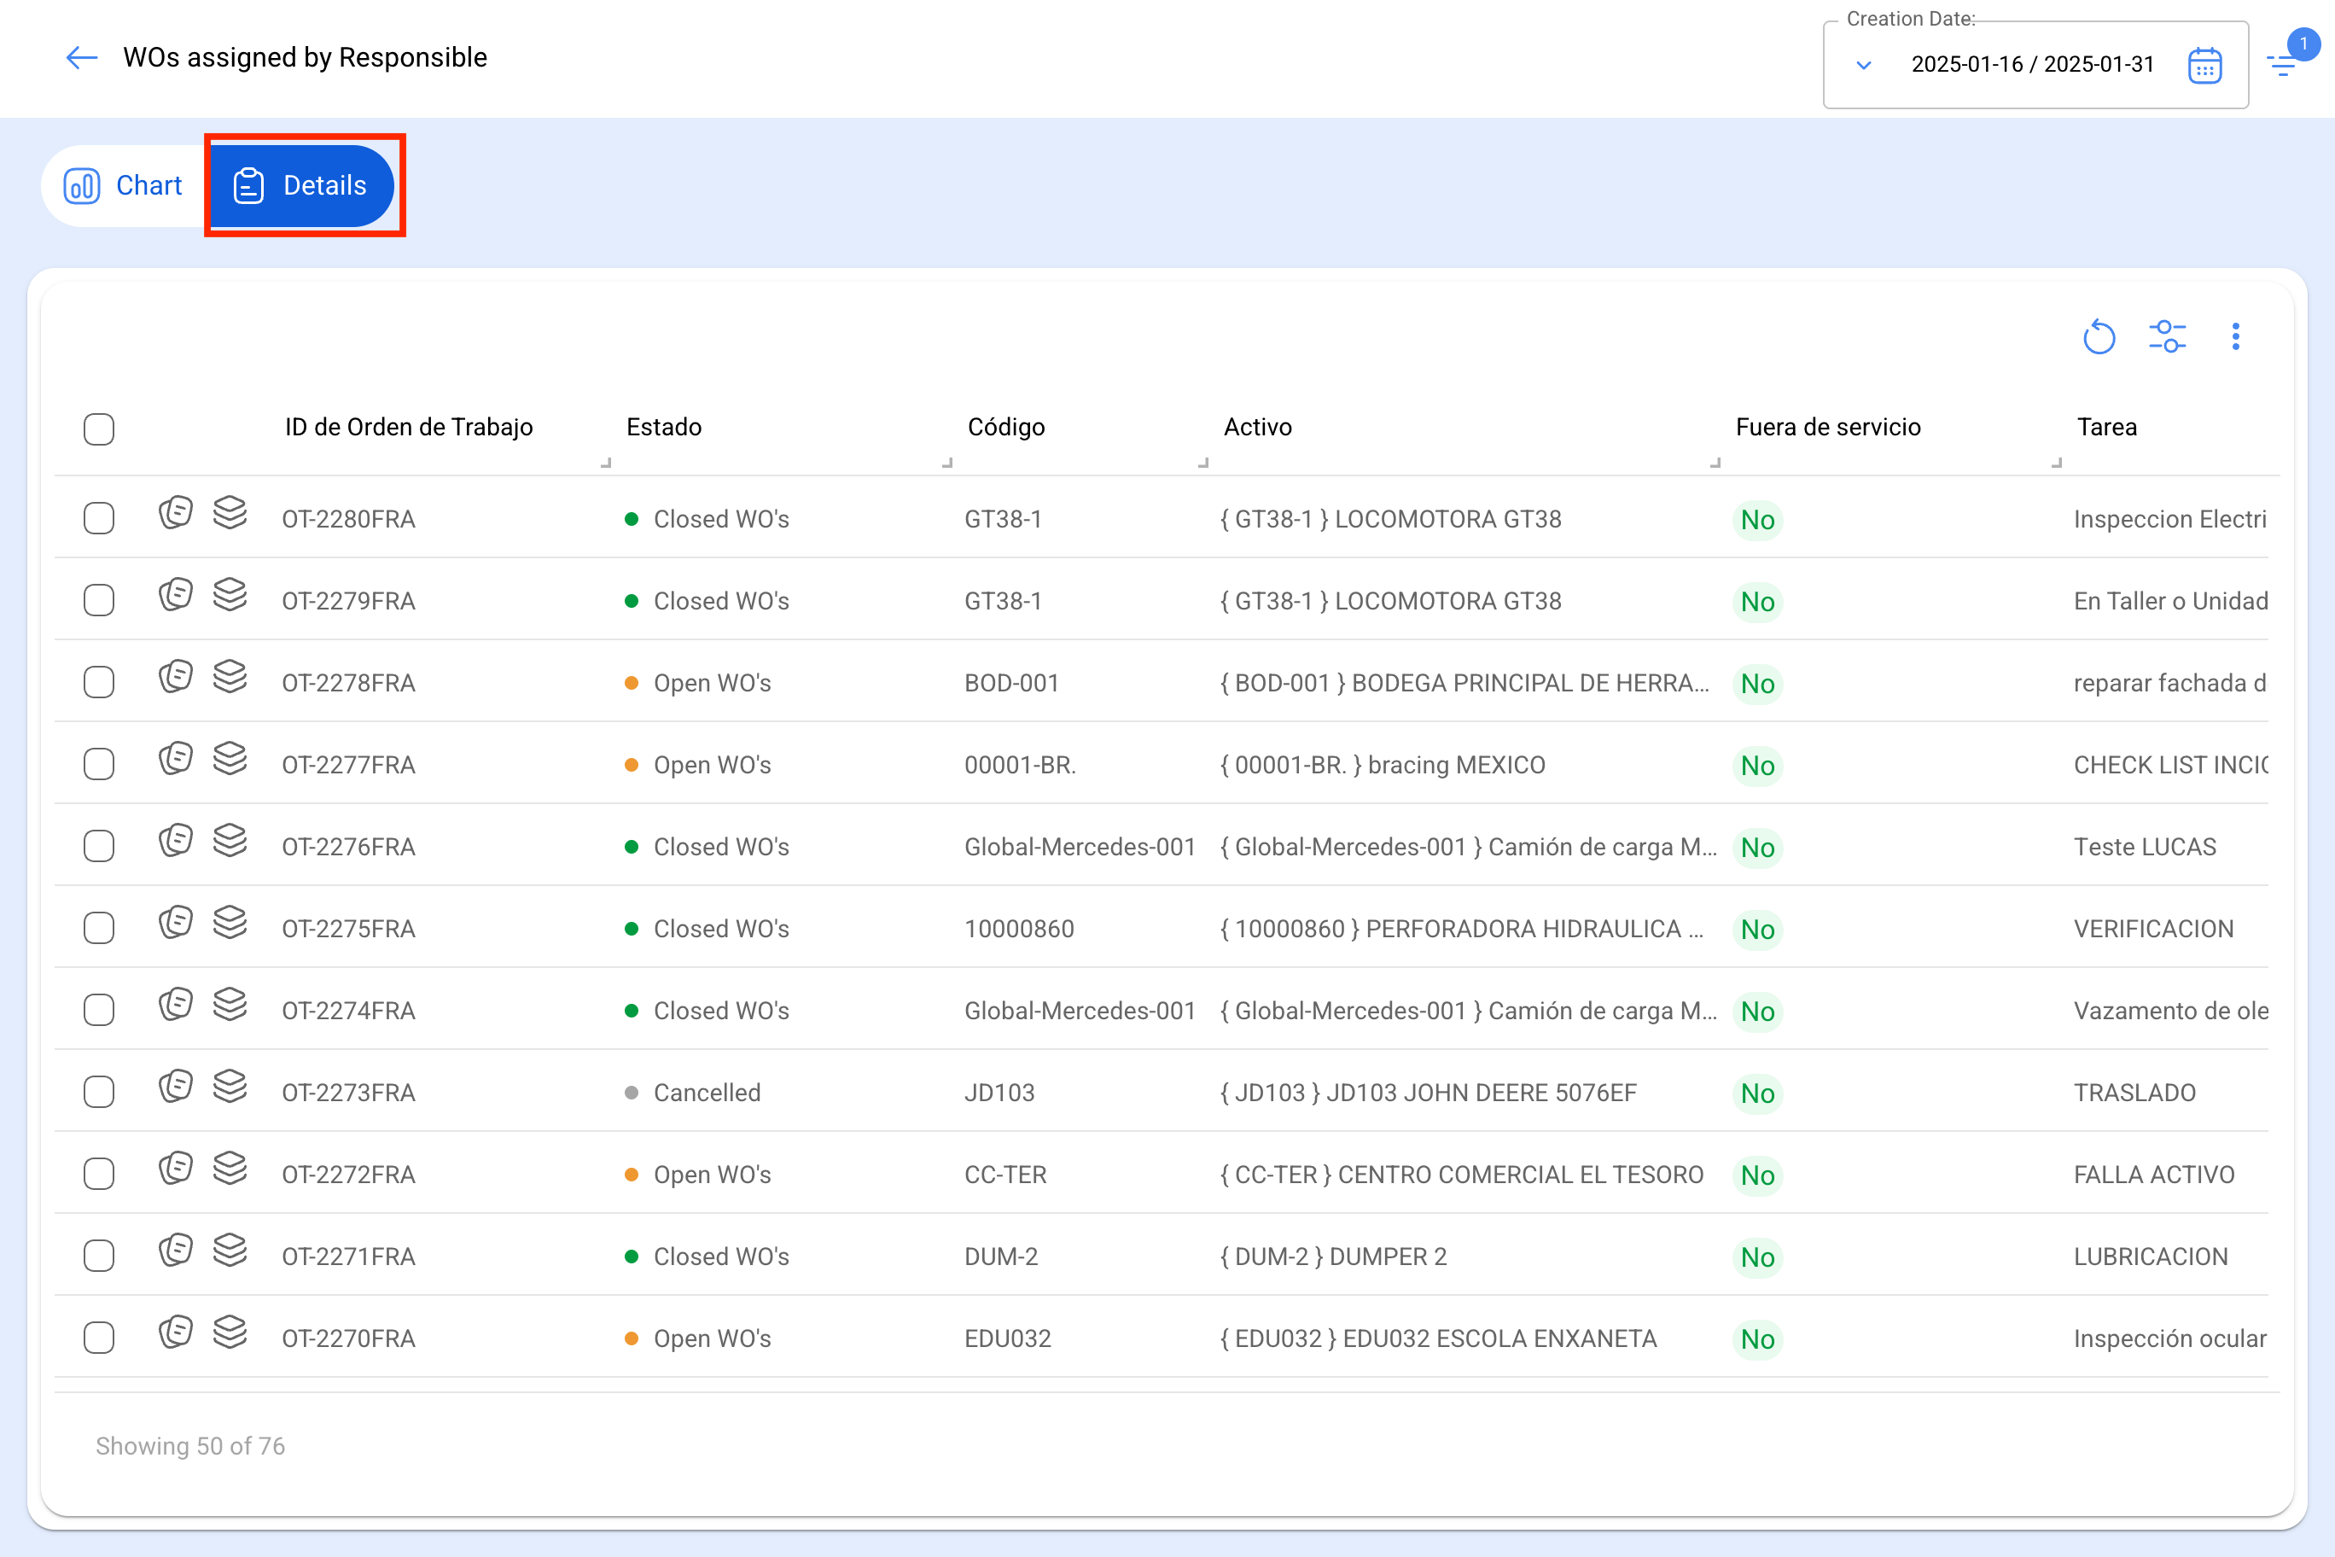Select the Details tab

coord(303,186)
